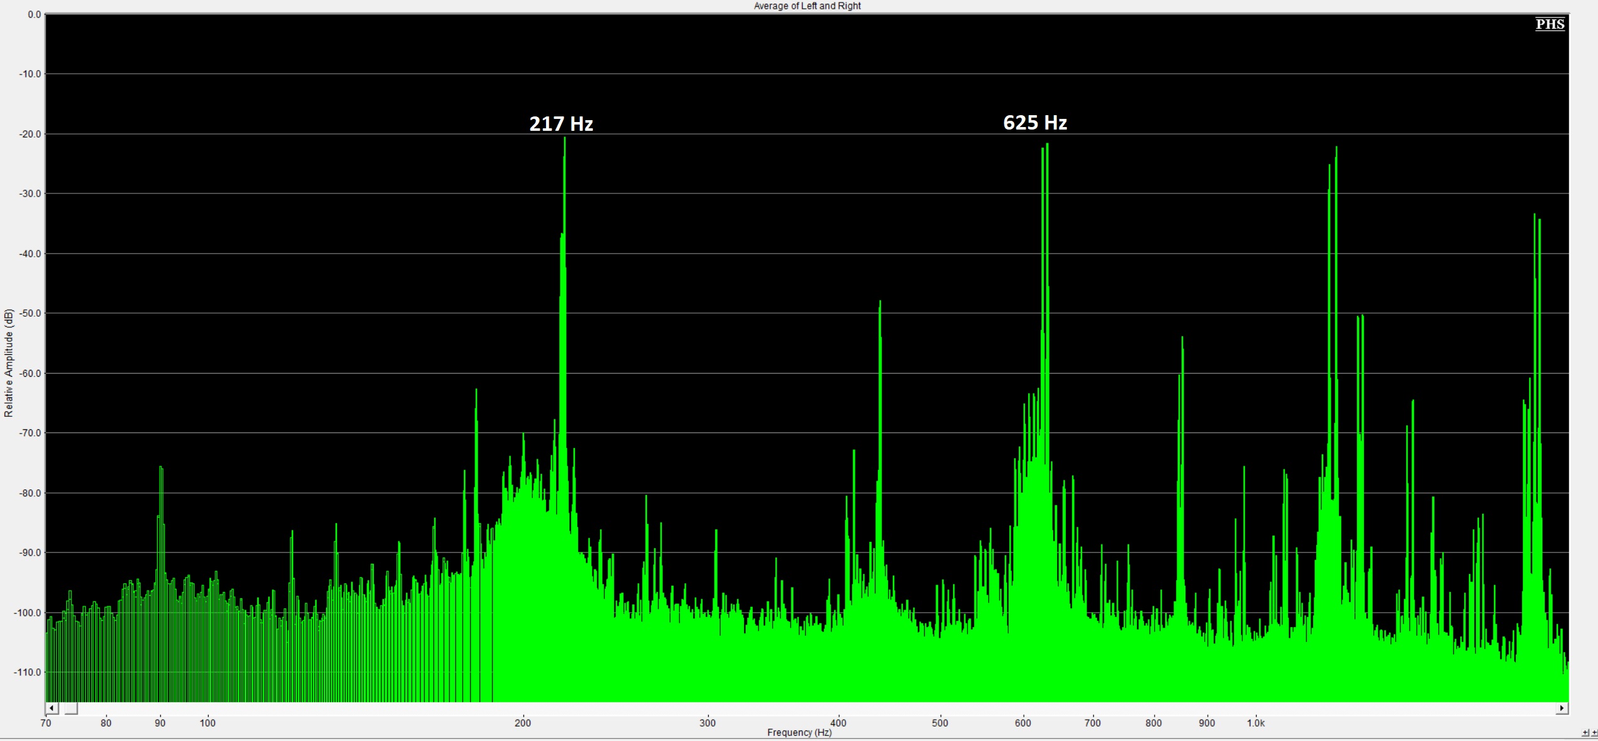
Task: Click the 90 tick on the frequency axis
Action: [160, 723]
